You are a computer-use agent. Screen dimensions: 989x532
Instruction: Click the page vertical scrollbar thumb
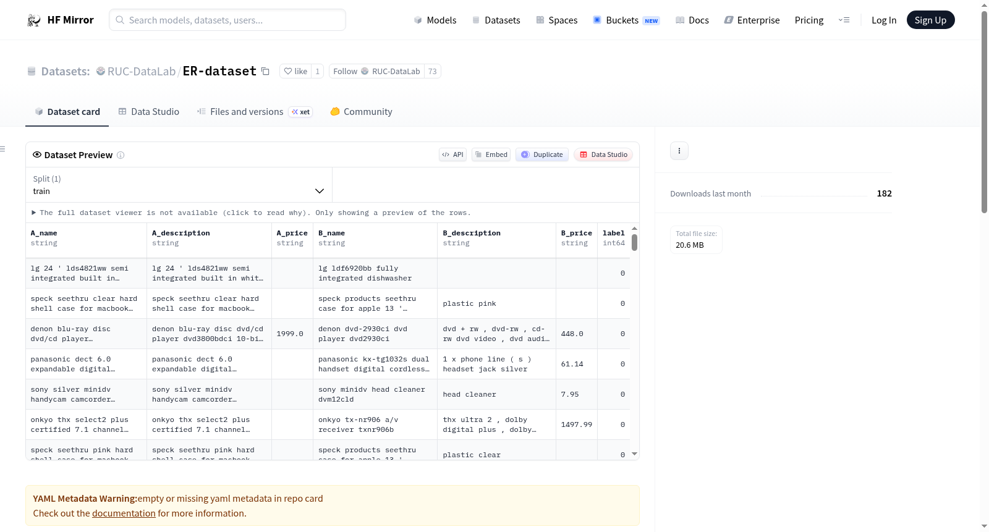[984, 112]
